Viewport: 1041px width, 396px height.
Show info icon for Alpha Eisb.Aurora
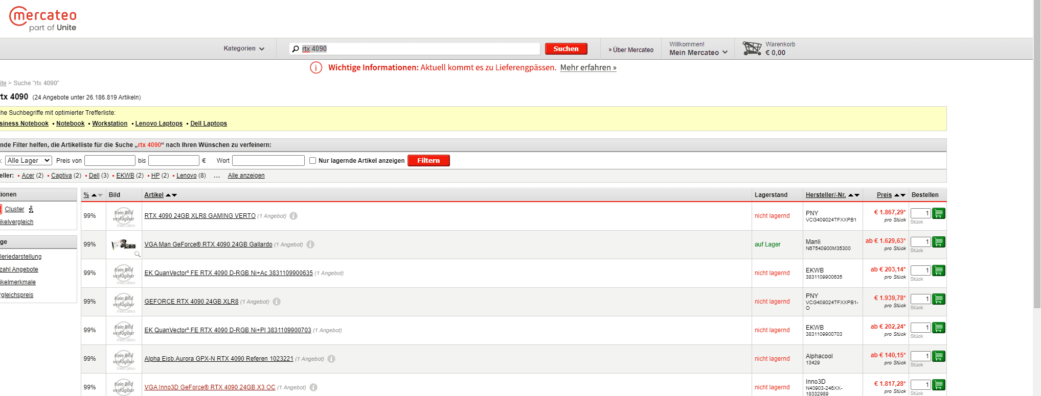point(331,359)
